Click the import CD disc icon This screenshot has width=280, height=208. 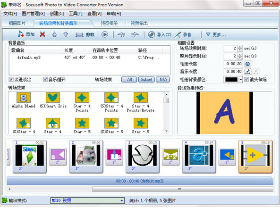pos(152,34)
